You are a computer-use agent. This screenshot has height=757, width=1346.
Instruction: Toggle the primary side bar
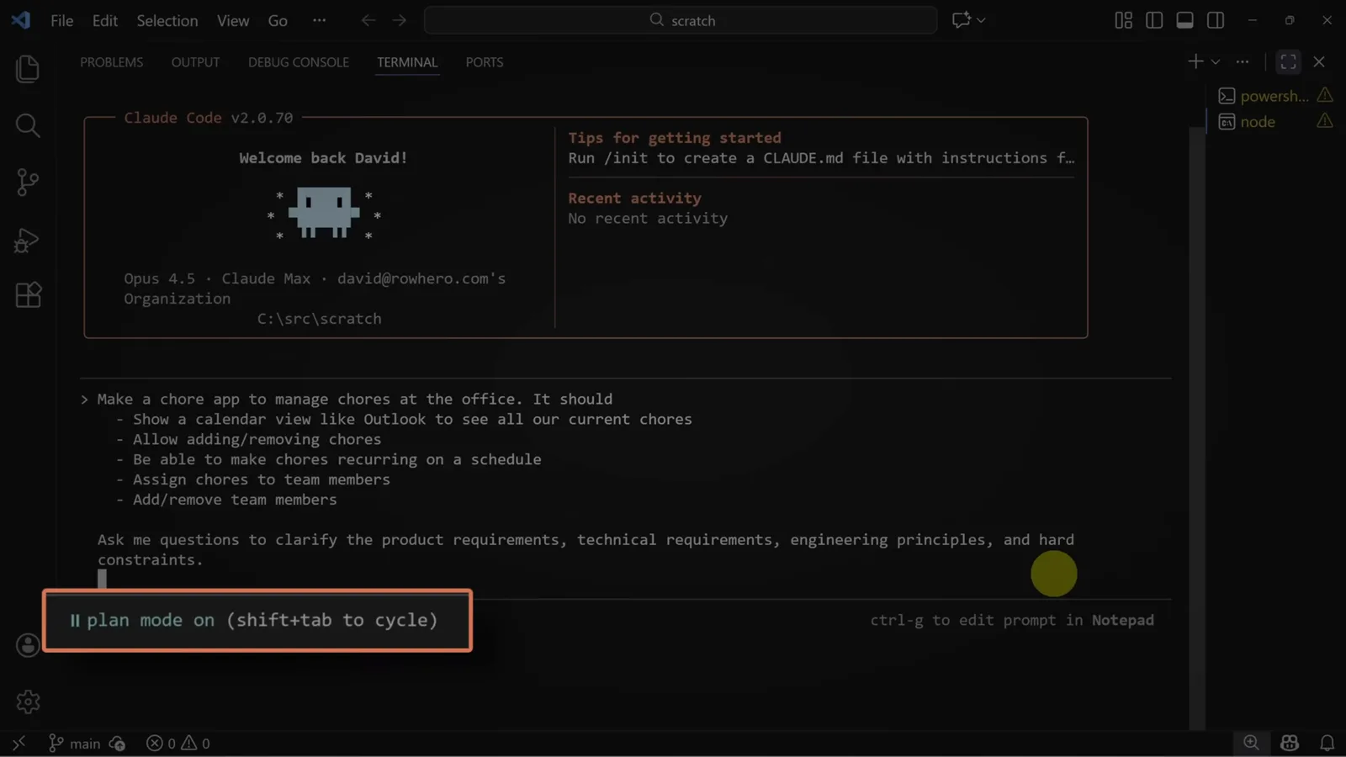pos(1154,20)
